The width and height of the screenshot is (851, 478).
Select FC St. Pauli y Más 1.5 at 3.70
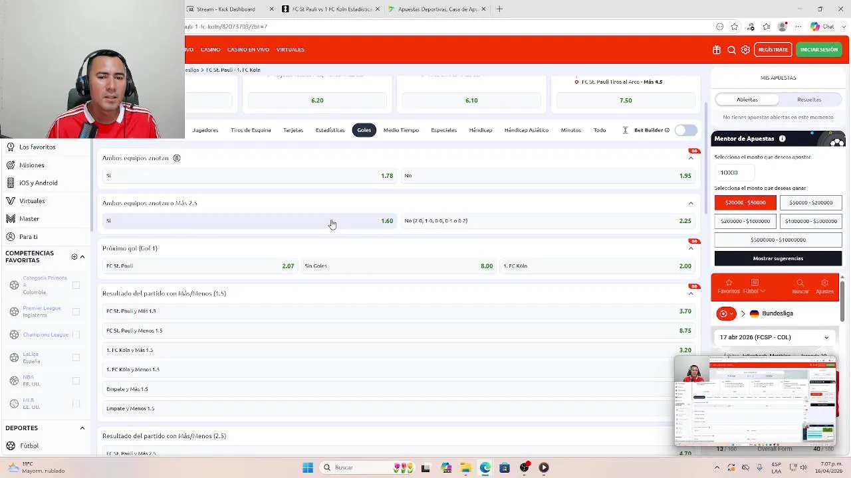tap(399, 311)
